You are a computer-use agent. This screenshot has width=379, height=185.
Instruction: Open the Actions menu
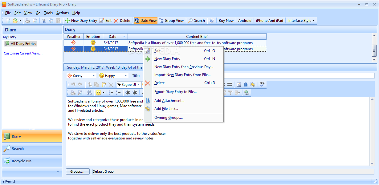coord(63,13)
